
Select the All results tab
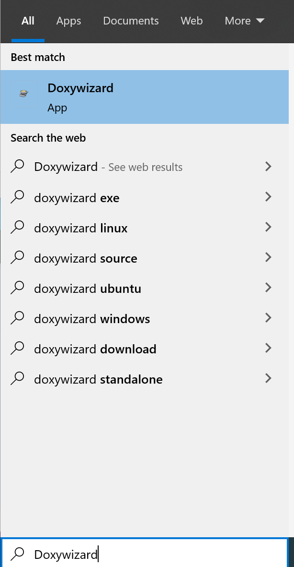click(x=28, y=21)
